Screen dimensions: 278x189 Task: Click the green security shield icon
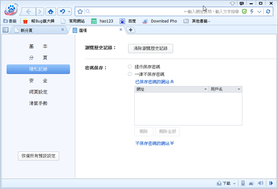coord(244,12)
